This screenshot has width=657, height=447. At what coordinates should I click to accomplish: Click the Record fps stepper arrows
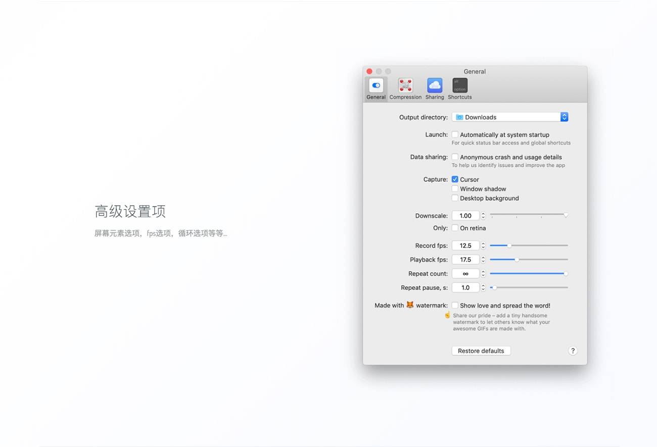(483, 246)
